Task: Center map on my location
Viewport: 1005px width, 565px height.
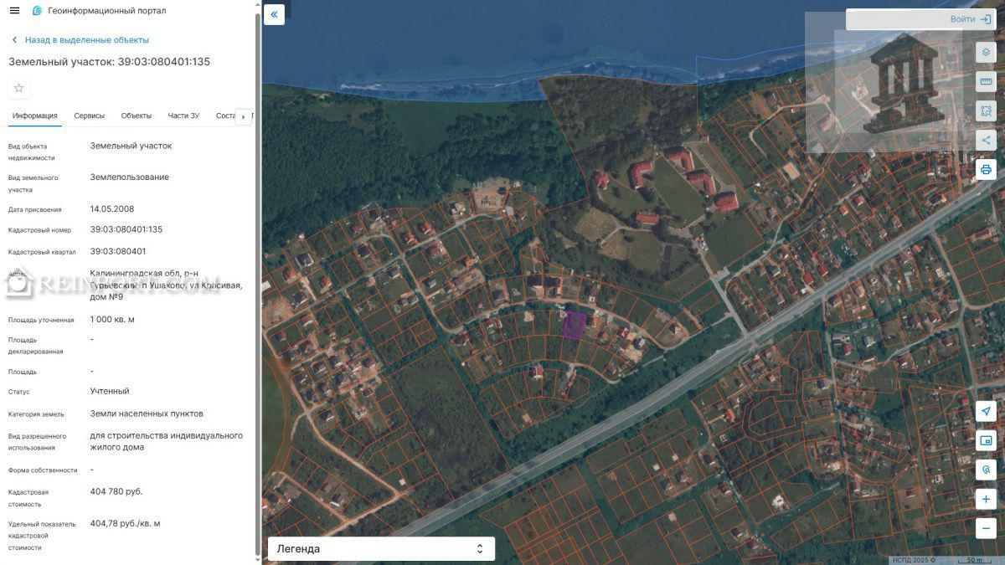Action: pyautogui.click(x=986, y=411)
